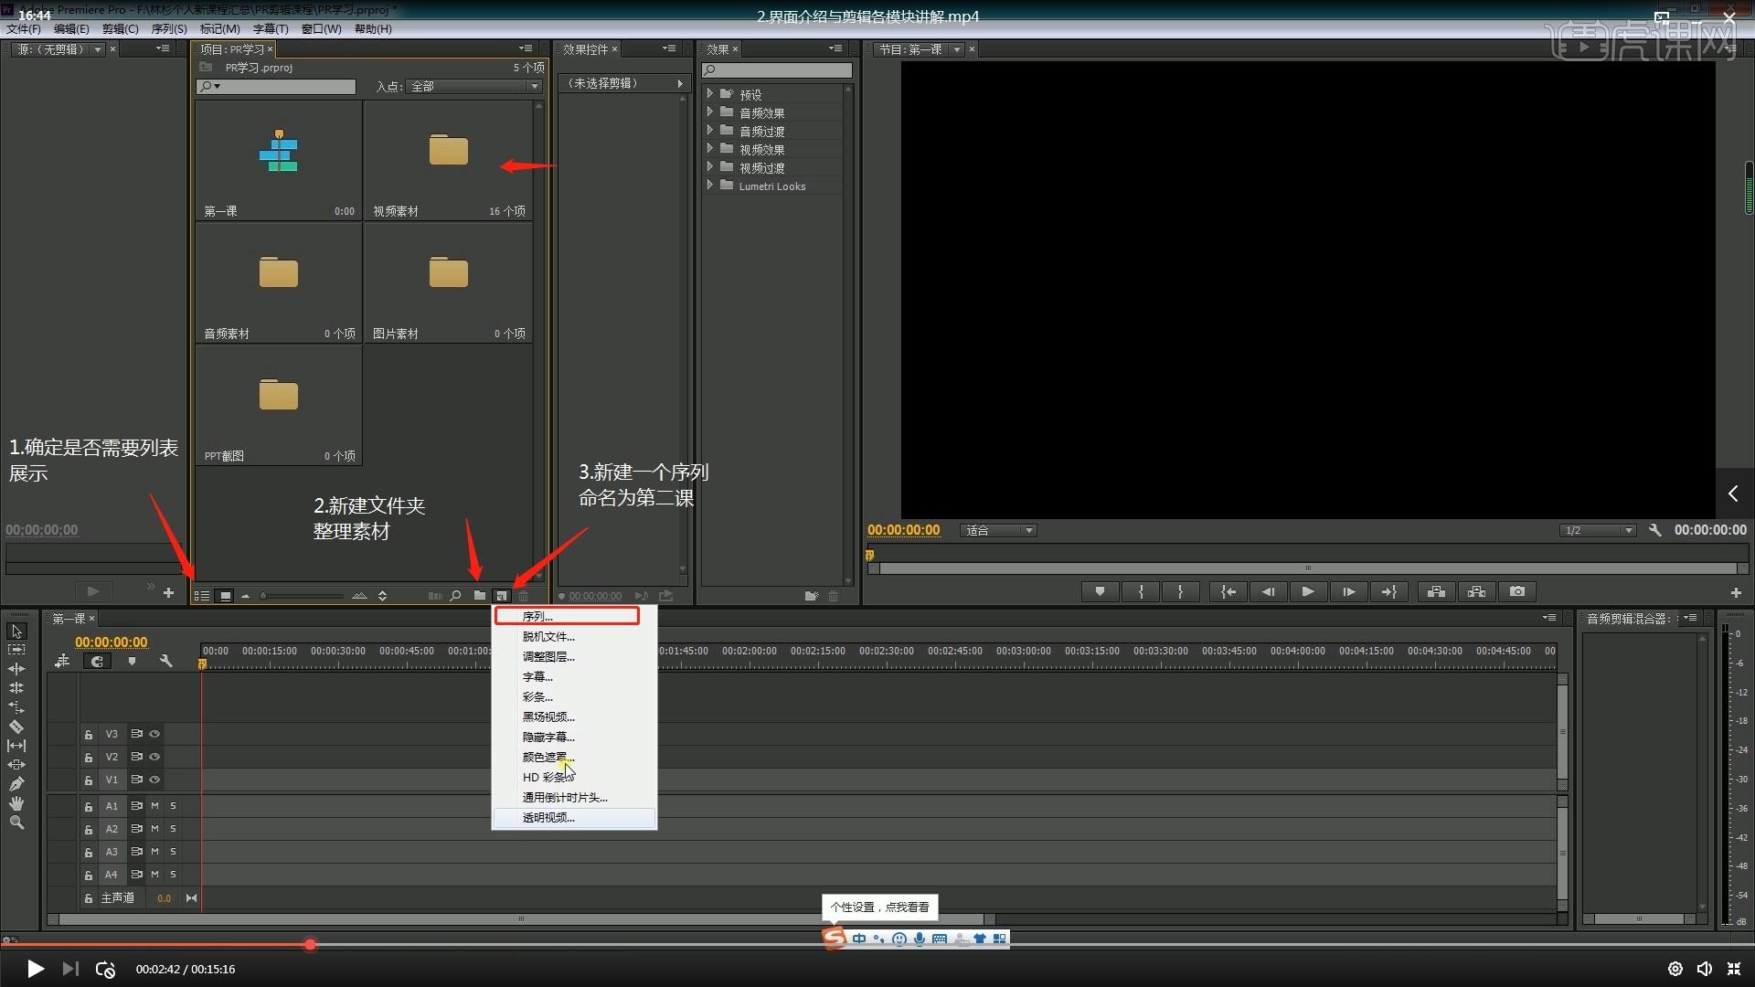
Task: Select the Razor tool
Action: click(x=16, y=727)
